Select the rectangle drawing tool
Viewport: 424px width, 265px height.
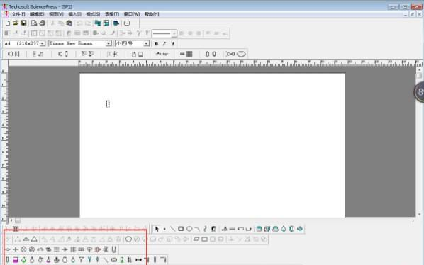181,229
